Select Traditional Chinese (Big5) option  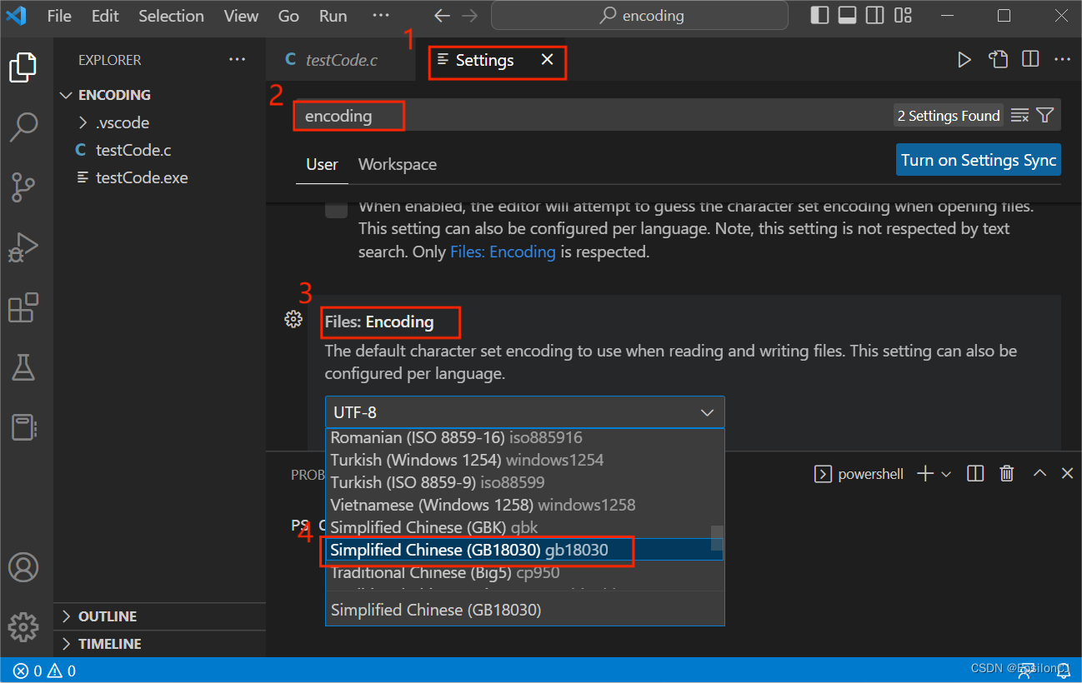click(x=518, y=572)
